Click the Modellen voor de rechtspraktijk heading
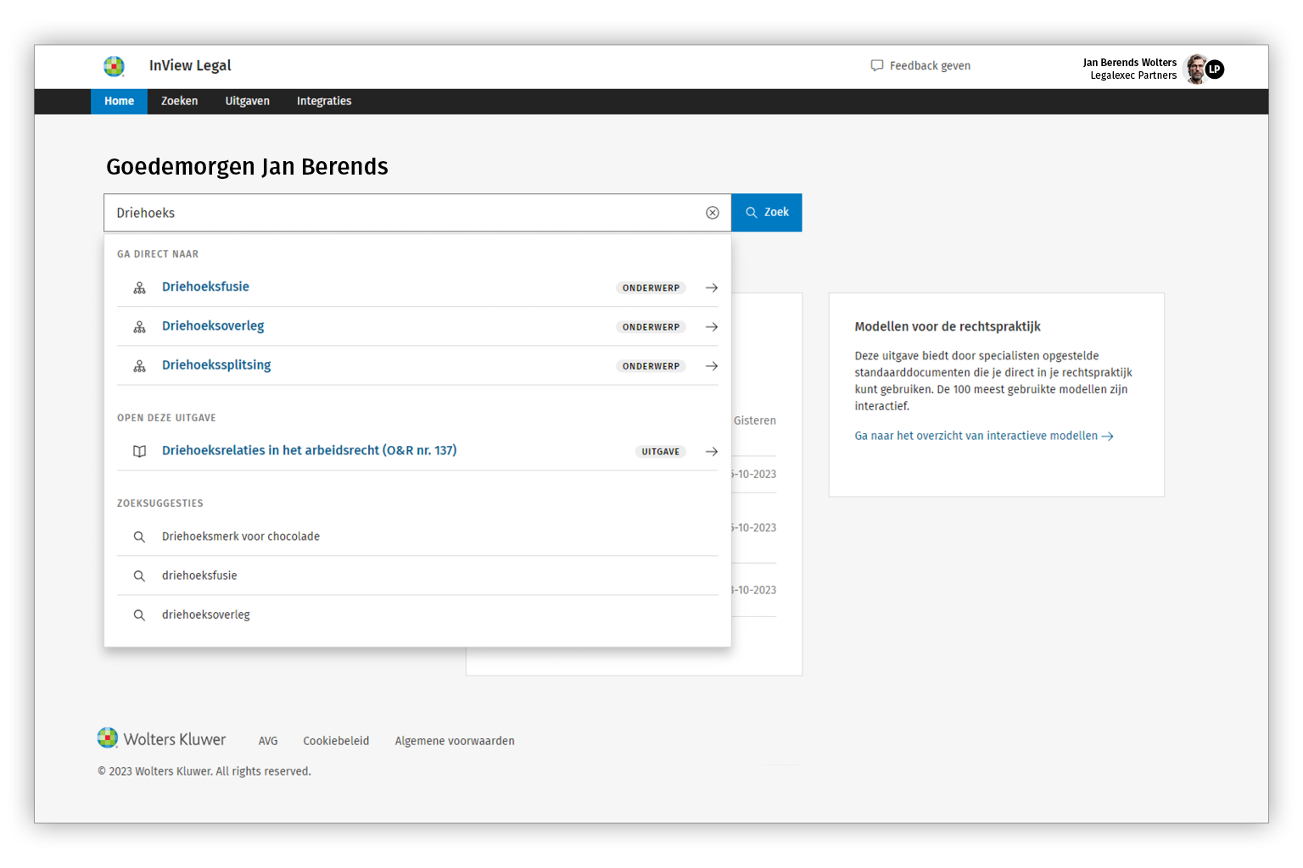The width and height of the screenshot is (1303, 868). (x=948, y=326)
